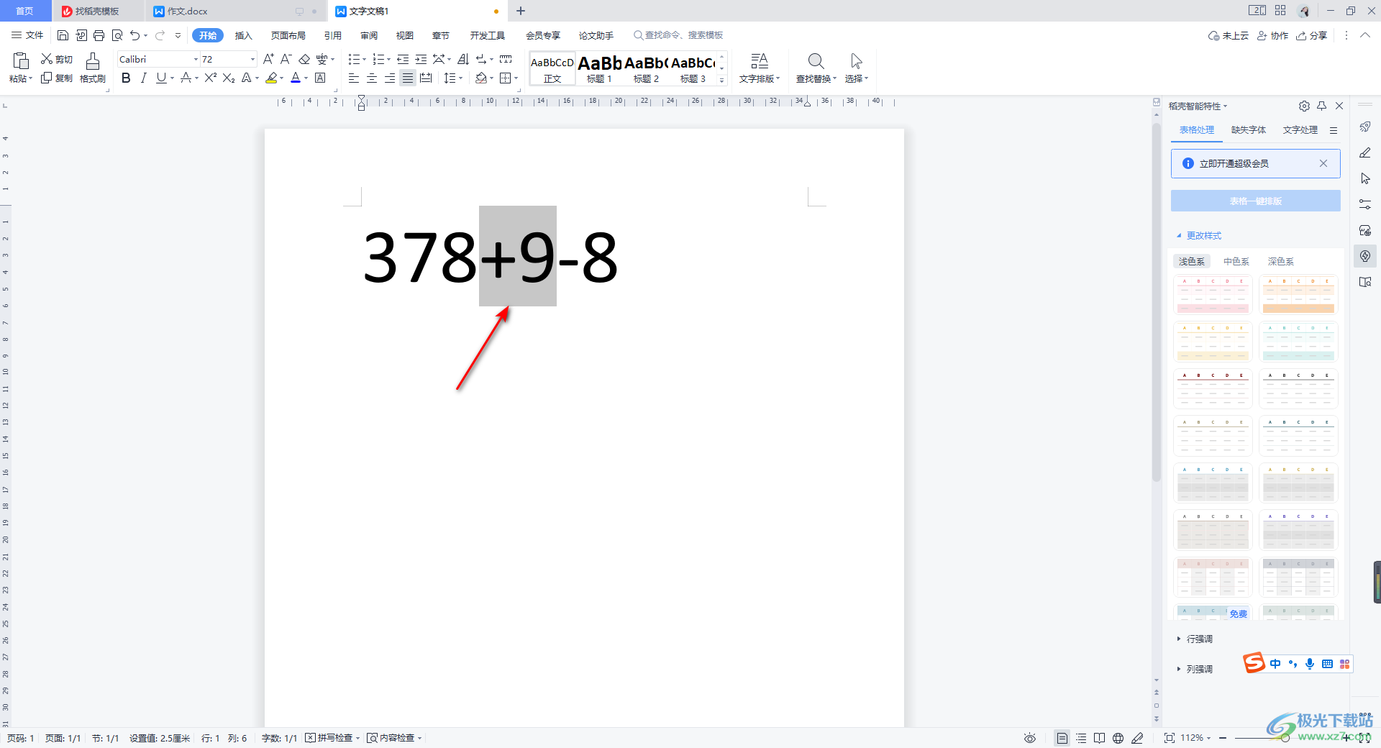Image resolution: width=1381 pixels, height=748 pixels.
Task: Click the Paste clipboard icon
Action: (x=21, y=61)
